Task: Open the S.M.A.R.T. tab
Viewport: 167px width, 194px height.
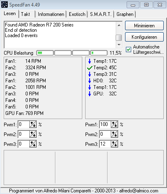Action: point(101,14)
